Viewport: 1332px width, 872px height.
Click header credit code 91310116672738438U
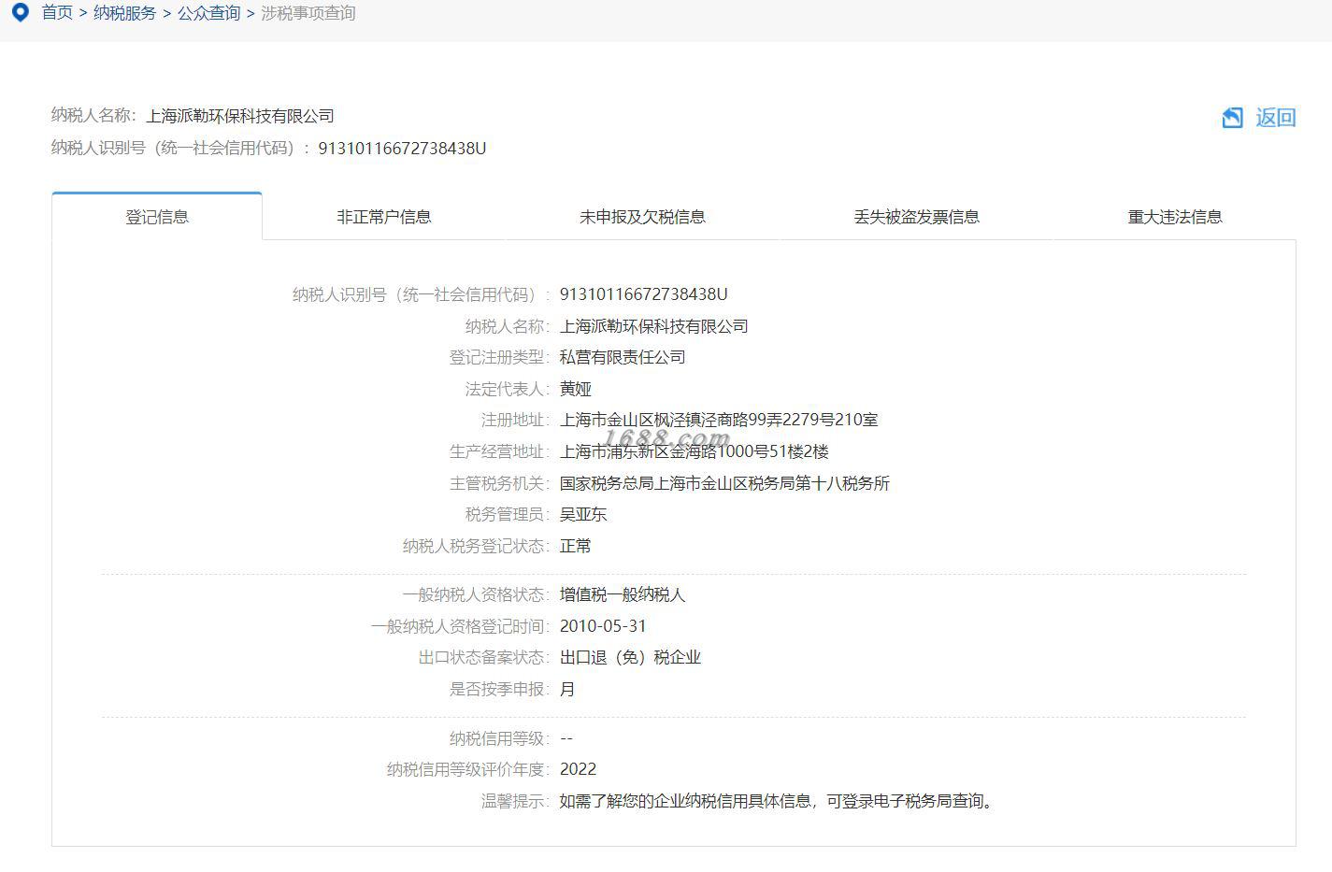[x=402, y=149]
